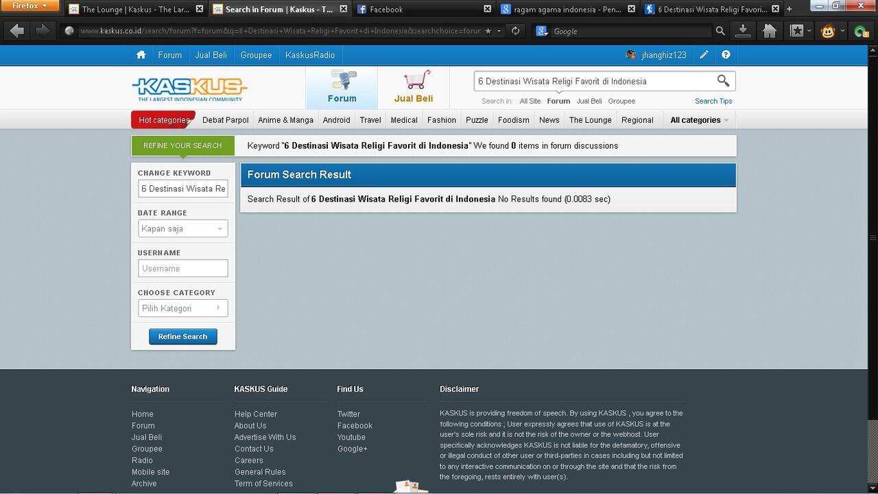Open Help Center footer link
The height and width of the screenshot is (494, 878).
(x=256, y=414)
